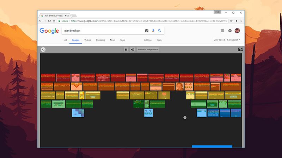Reload the page in Chrome
Viewport: 282px width, 158px height.
click(x=49, y=21)
